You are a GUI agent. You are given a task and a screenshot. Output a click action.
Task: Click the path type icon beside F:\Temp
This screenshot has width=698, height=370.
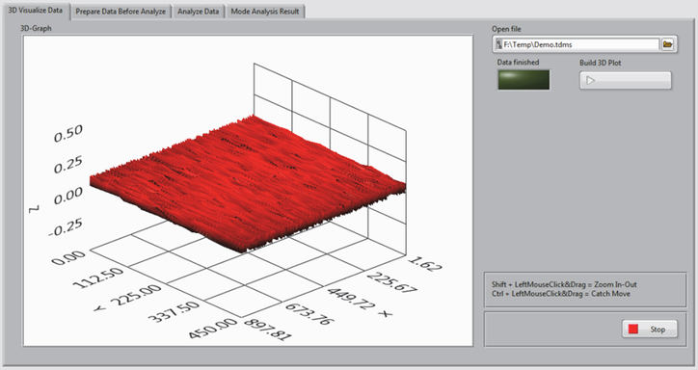point(498,44)
